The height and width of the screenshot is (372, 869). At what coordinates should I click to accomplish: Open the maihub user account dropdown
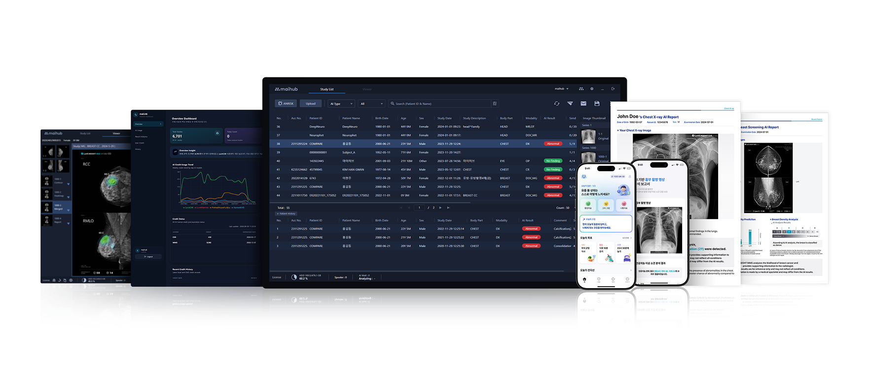(x=562, y=89)
